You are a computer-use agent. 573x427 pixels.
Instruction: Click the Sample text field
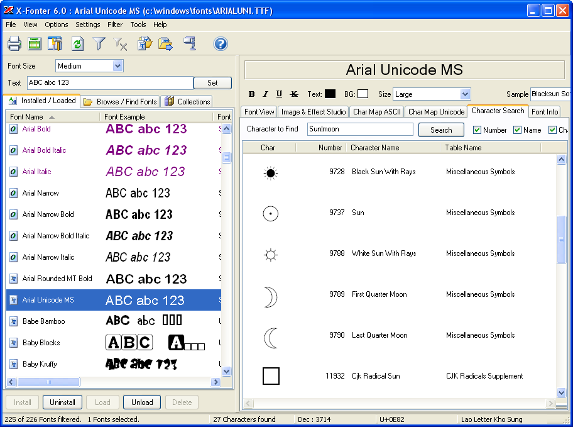coord(550,94)
